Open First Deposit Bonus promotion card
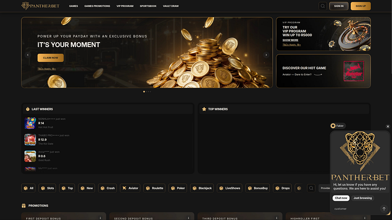This screenshot has height=220, width=392. 63,216
